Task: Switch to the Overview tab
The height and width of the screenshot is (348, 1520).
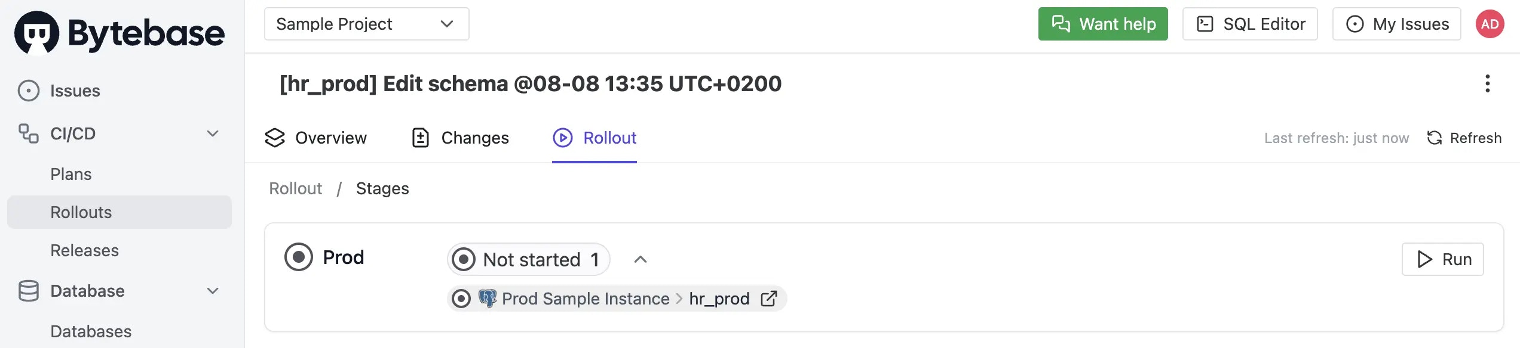Action: (315, 138)
